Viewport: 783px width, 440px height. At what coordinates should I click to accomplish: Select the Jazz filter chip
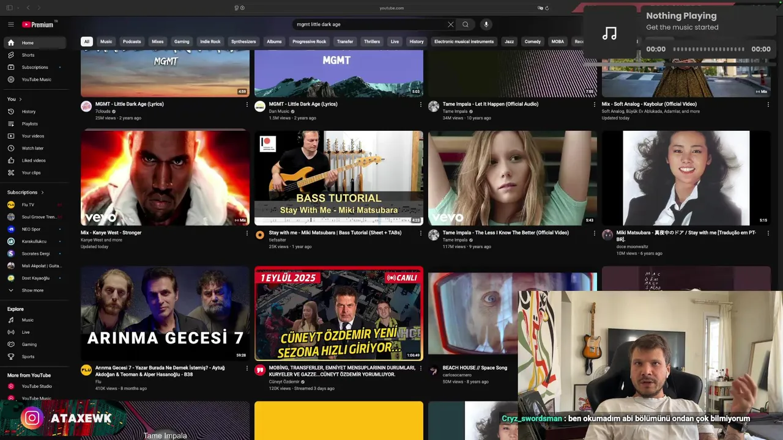coord(509,42)
